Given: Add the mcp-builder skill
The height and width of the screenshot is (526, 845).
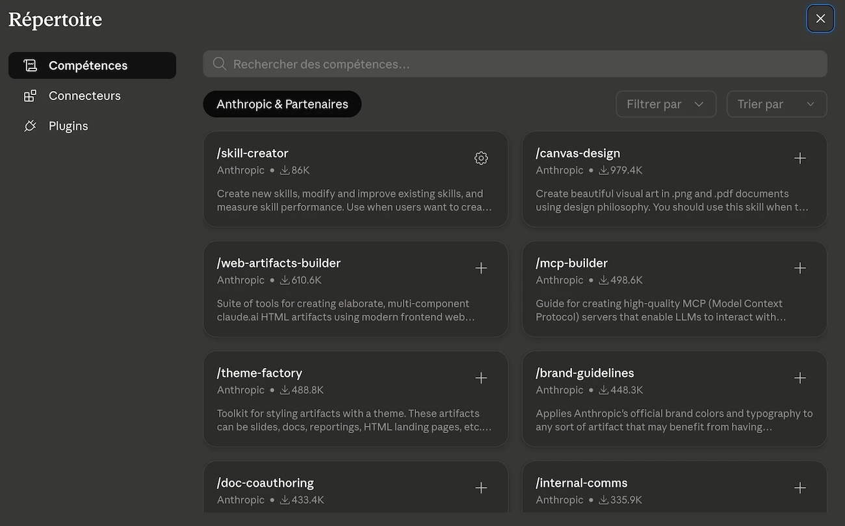Looking at the screenshot, I should coord(800,268).
